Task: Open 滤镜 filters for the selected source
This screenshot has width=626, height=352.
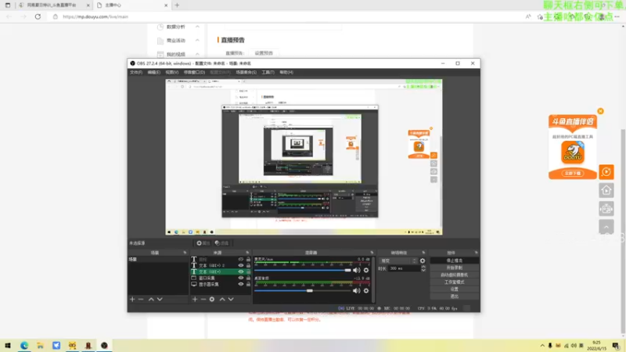Action: pos(222,243)
